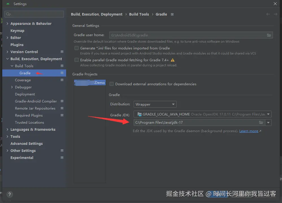Select Keymap in settings tree
The width and height of the screenshot is (282, 203).
point(17,30)
